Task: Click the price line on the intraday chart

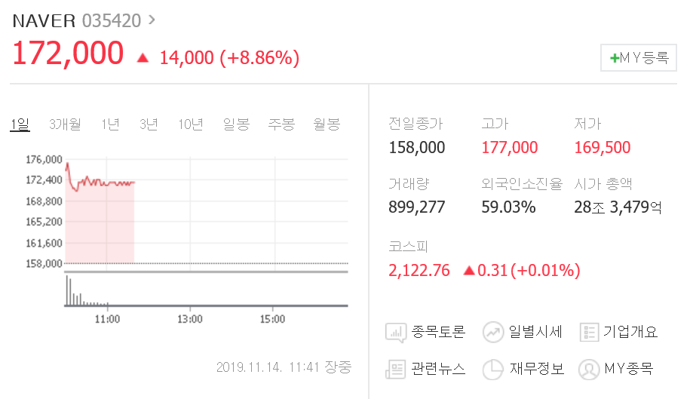Action: click(x=113, y=183)
